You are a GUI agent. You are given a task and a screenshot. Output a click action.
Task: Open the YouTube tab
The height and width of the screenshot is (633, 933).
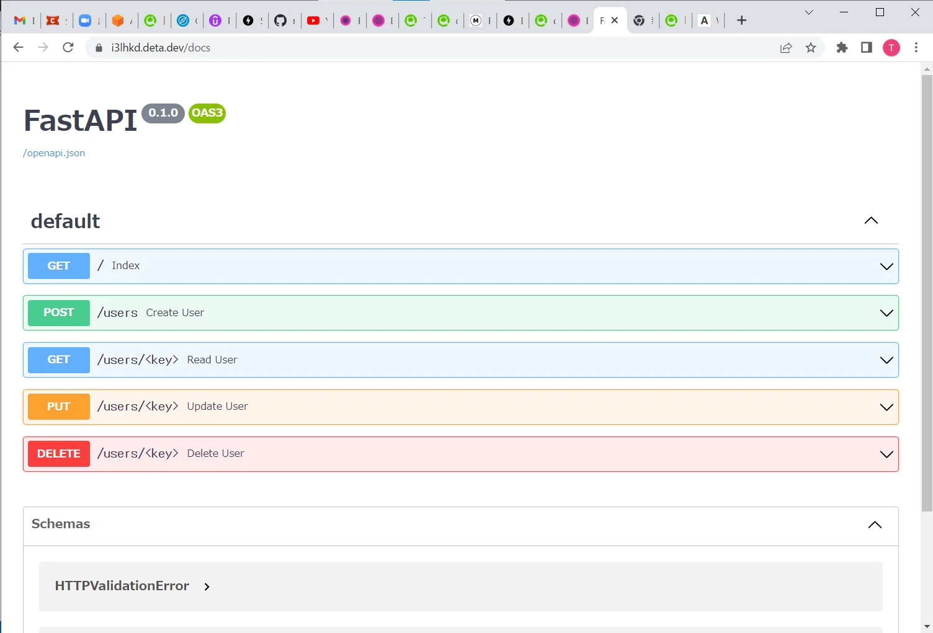313,20
